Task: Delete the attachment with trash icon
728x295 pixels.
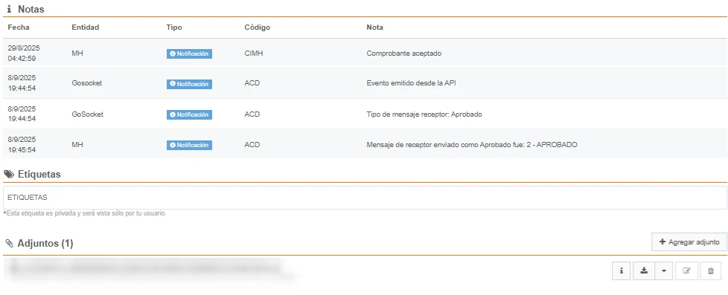Action: point(710,271)
